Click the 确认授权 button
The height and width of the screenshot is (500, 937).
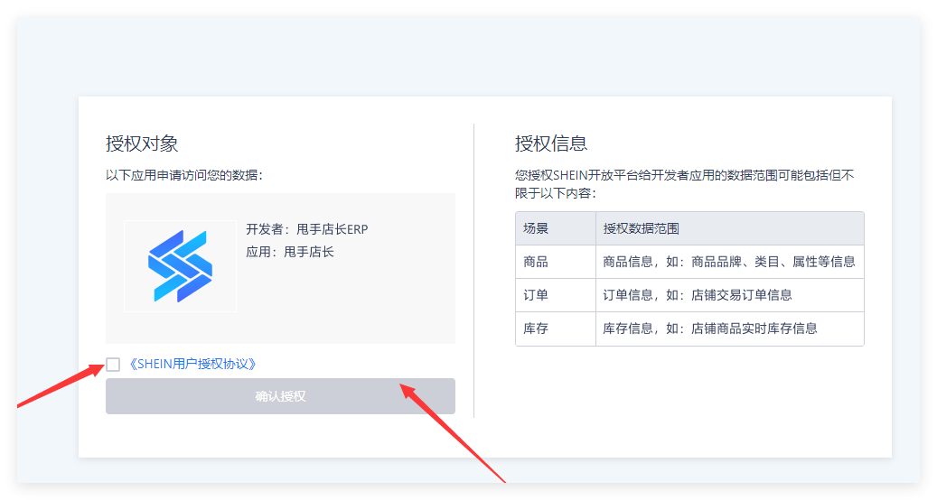(280, 396)
